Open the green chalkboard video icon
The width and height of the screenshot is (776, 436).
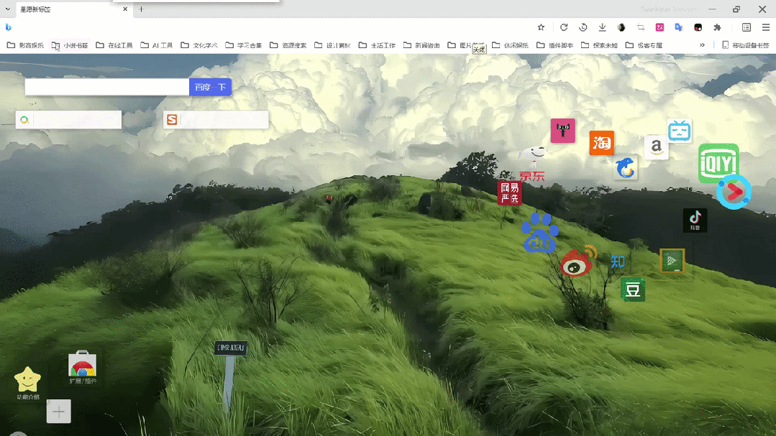pyautogui.click(x=672, y=261)
